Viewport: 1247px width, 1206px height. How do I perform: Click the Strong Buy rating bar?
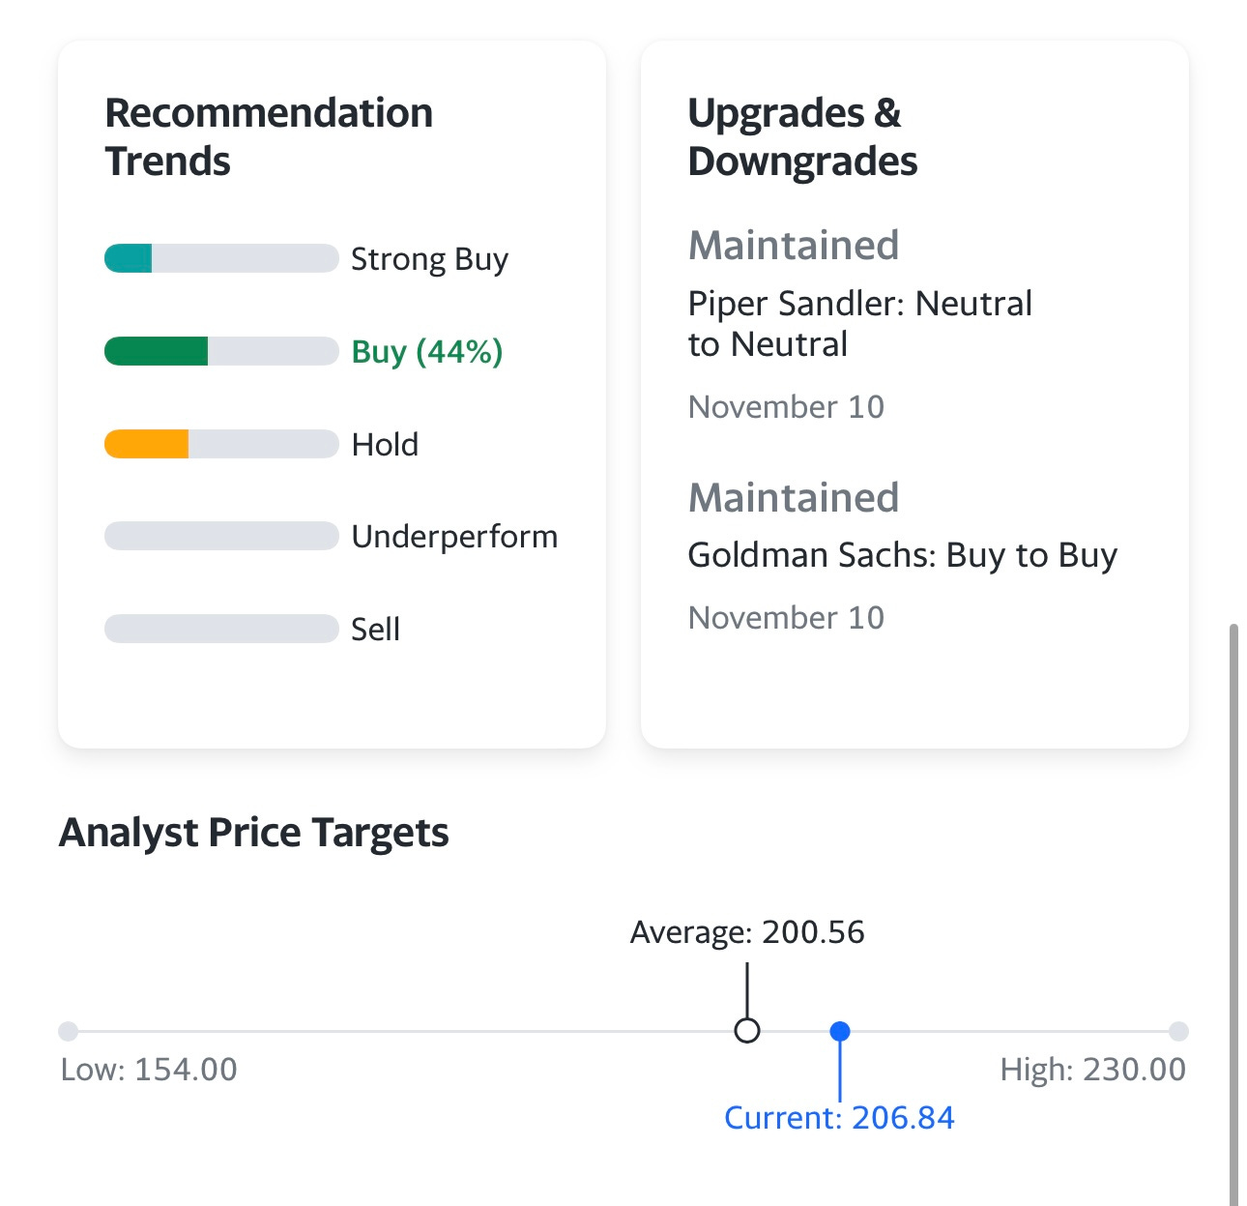pos(218,258)
